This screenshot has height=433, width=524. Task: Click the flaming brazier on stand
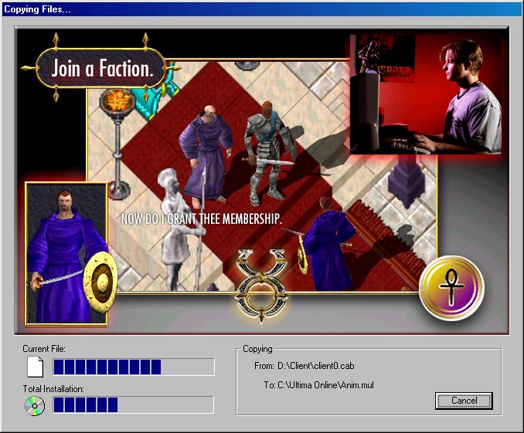[x=116, y=144]
